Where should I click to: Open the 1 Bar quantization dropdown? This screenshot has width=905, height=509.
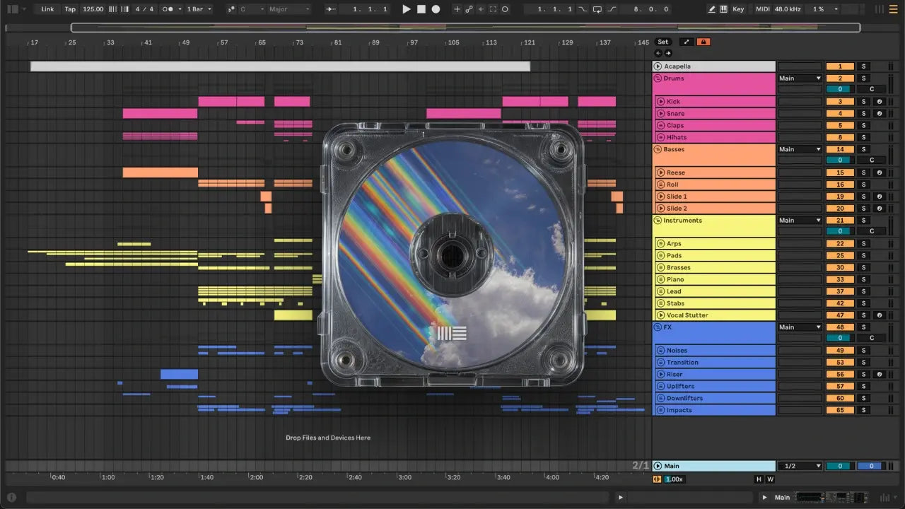coord(199,9)
